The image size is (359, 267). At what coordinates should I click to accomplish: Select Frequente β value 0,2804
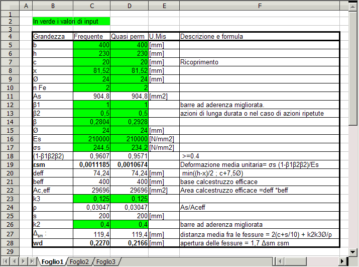click(x=92, y=122)
